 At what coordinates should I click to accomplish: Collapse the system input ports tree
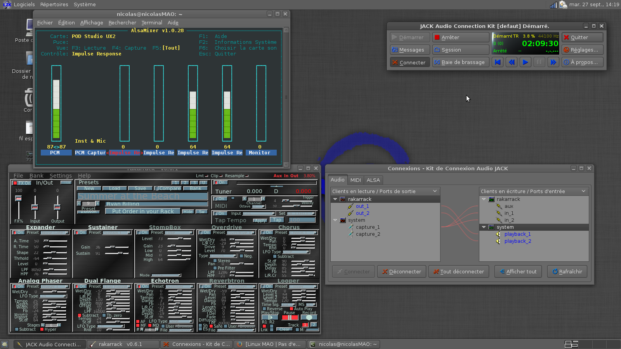pos(484,227)
